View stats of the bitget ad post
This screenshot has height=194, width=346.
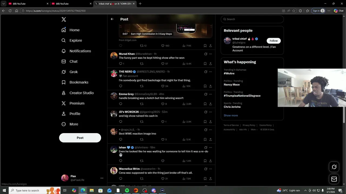pos(187,46)
